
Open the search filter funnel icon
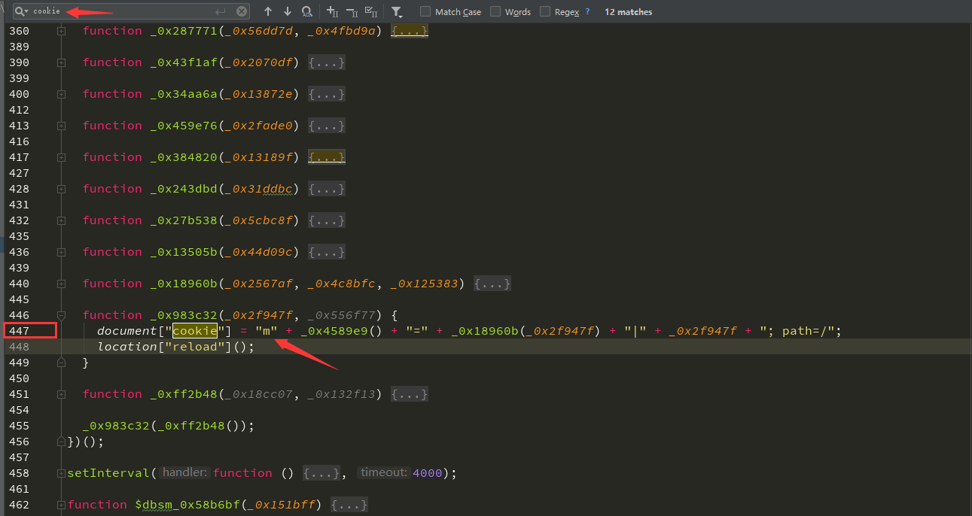coord(397,12)
